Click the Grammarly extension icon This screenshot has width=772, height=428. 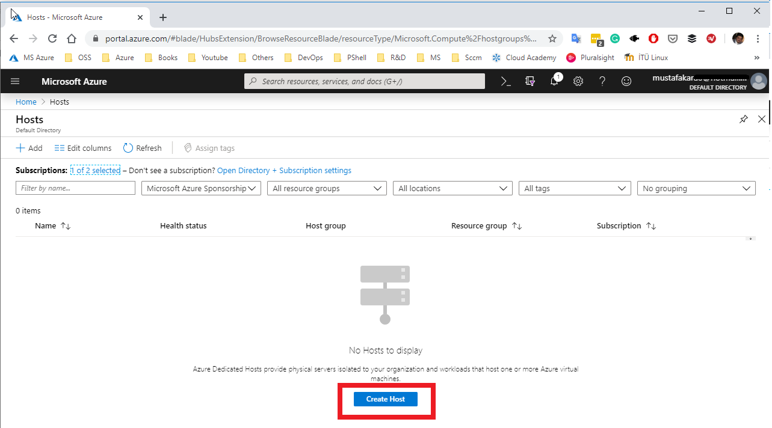615,38
